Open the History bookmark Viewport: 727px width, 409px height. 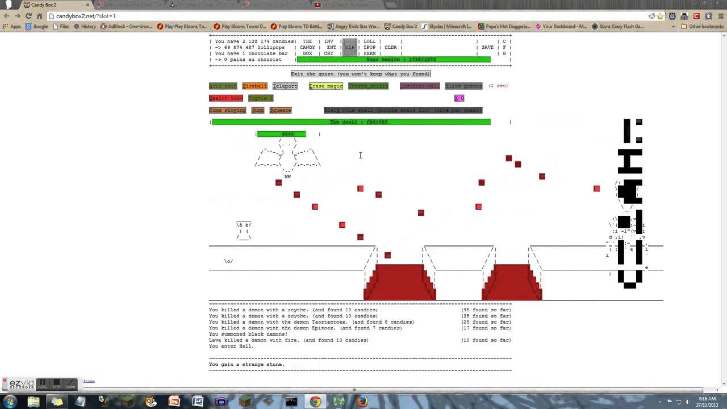pyautogui.click(x=84, y=26)
